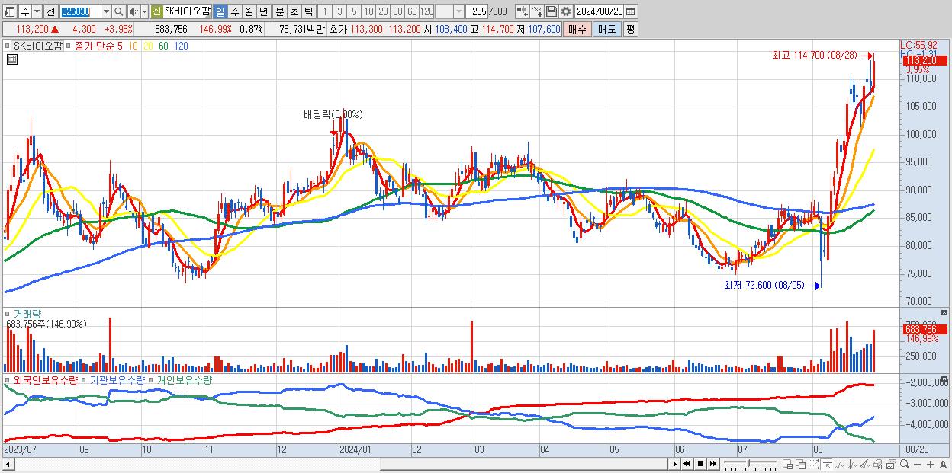The width and height of the screenshot is (952, 473).
Task: Open the stock code history dropdown arrow
Action: coord(106,11)
